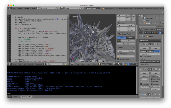Open the Help menu
The width and height of the screenshot is (171, 108).
(33, 8)
